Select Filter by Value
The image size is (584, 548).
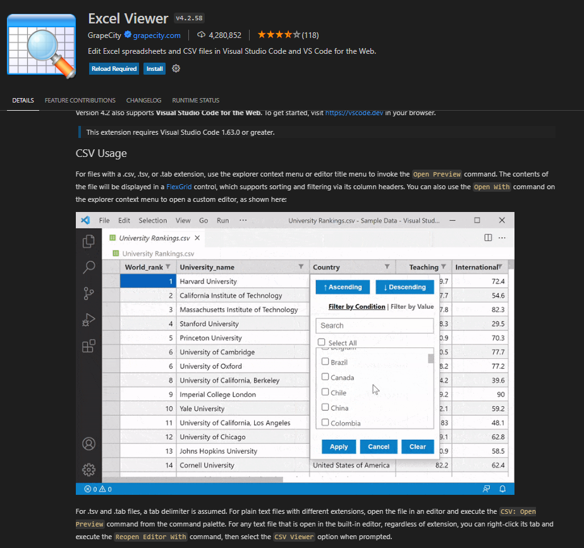(x=412, y=306)
